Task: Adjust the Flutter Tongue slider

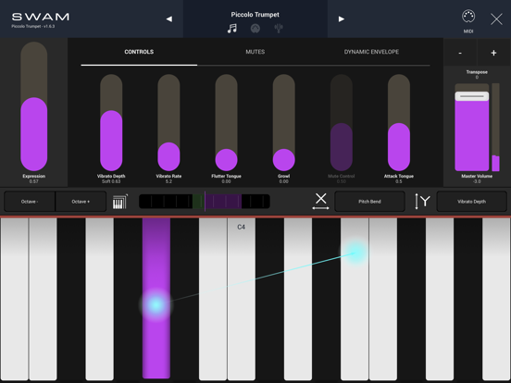Action: click(x=226, y=122)
